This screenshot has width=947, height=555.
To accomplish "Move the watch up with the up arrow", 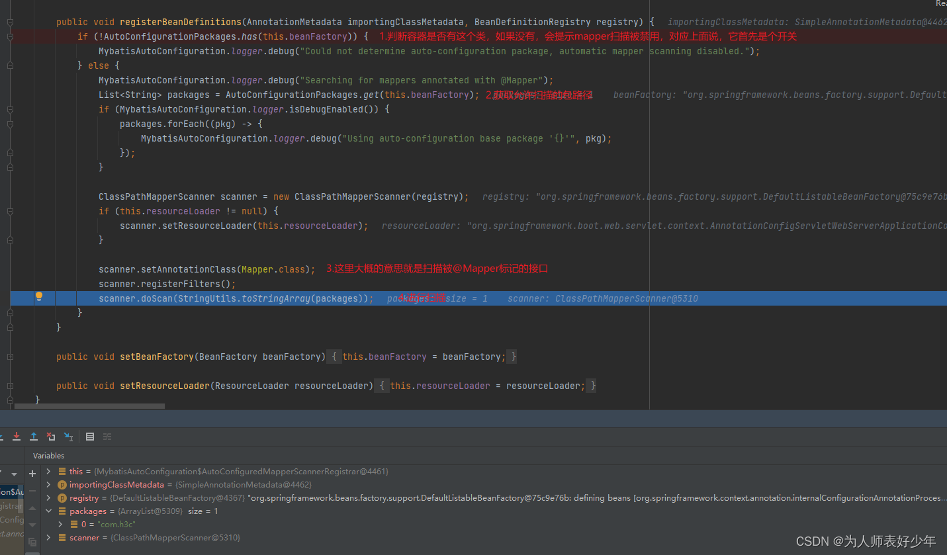I will point(32,508).
